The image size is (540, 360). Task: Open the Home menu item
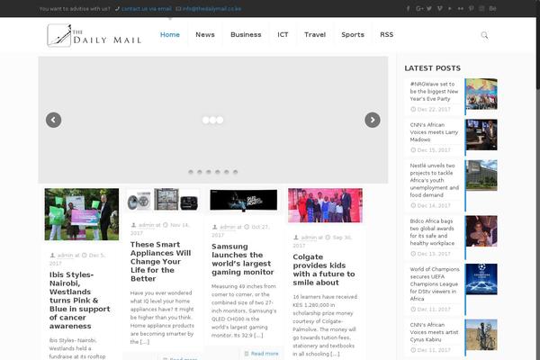click(170, 35)
